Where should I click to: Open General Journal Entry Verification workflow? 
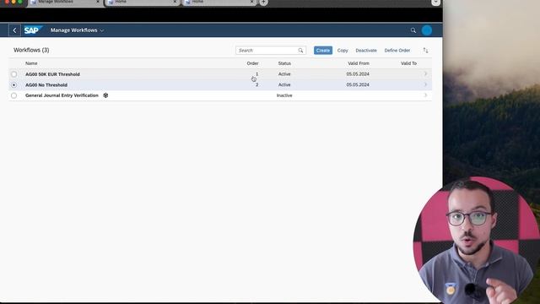(x=62, y=95)
